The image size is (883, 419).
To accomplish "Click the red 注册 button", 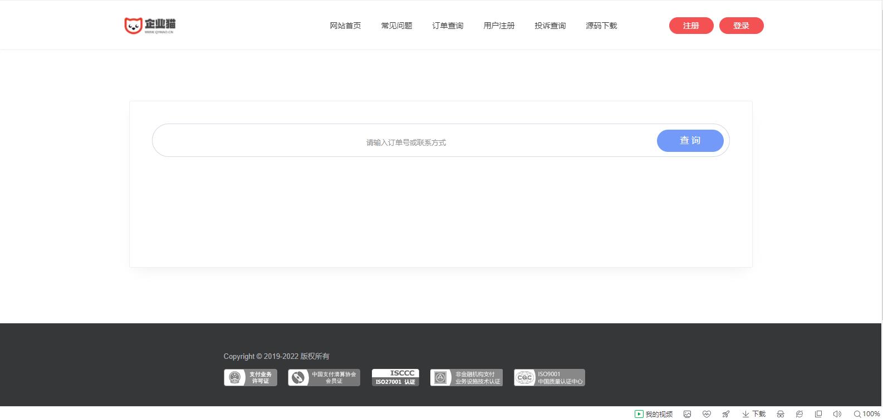I will (691, 26).
